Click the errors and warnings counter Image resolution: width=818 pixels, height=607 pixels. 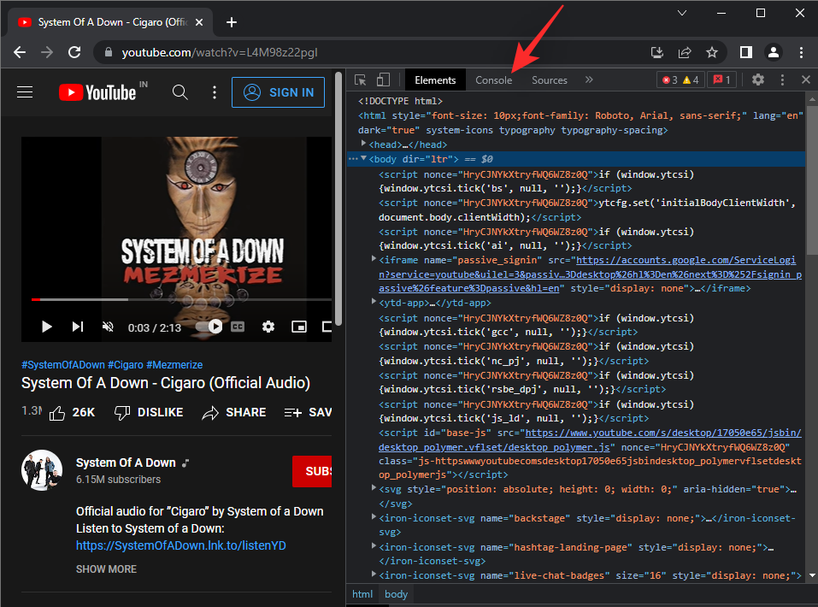680,80
